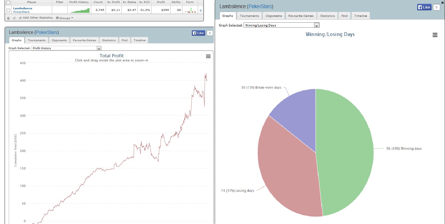Open Favourite Games tab in the Winning/Losing Days panel
The image size is (445, 224).
(301, 16)
